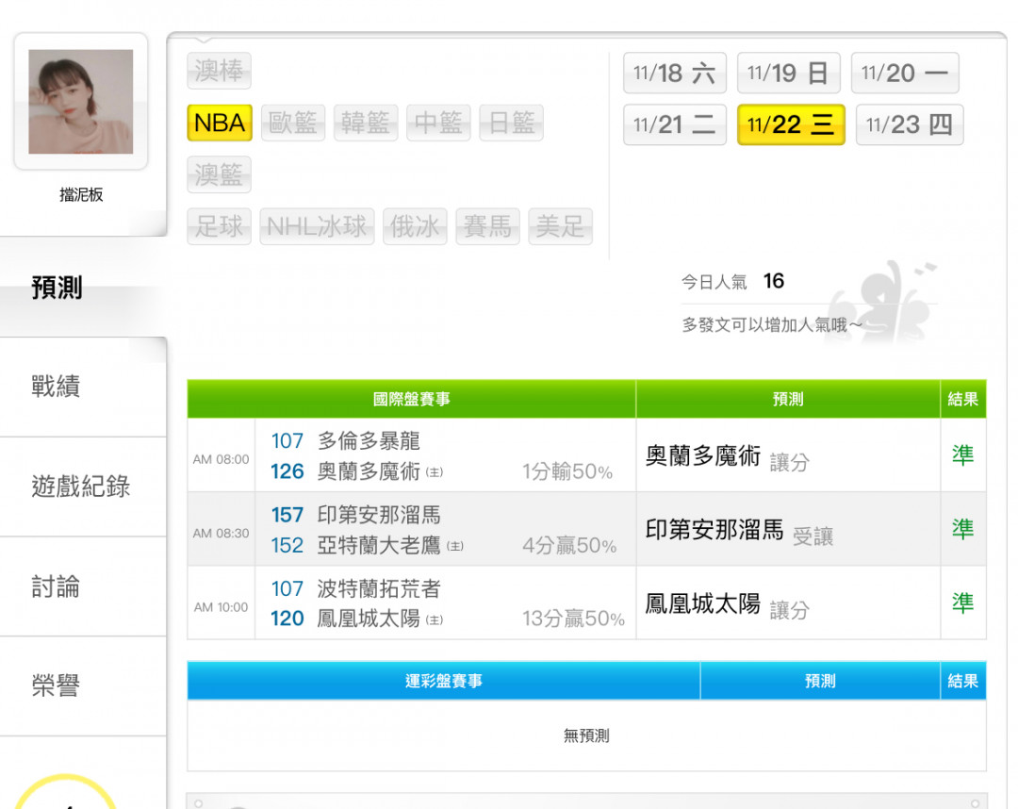Image resolution: width=1018 pixels, height=809 pixels.
Task: Click the 準 result for Orlando game
Action: click(962, 455)
